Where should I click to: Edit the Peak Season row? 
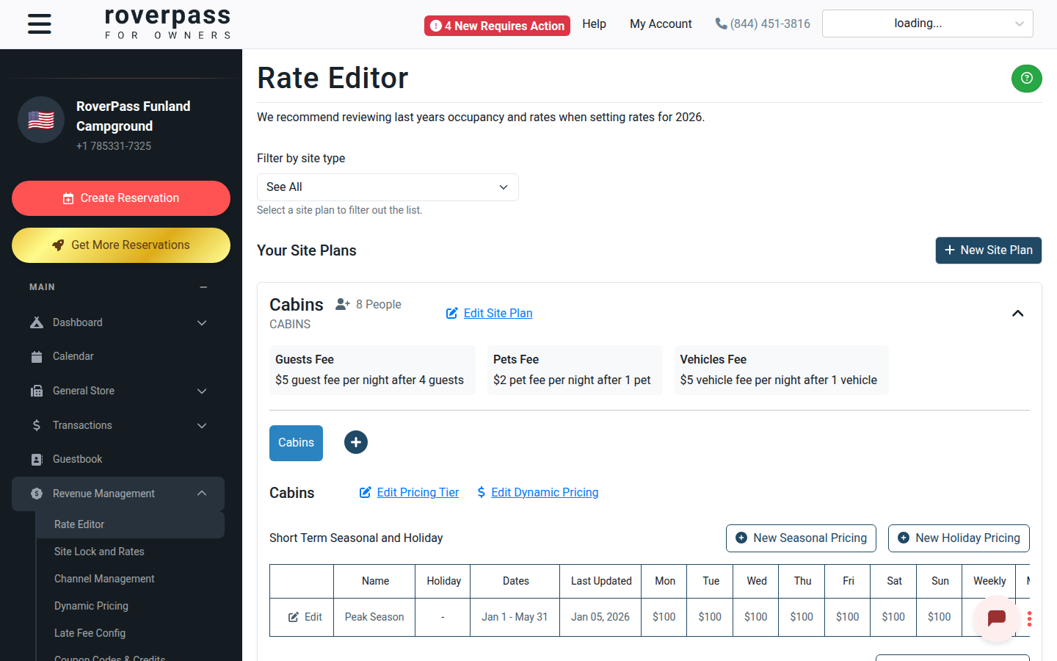[x=305, y=617]
